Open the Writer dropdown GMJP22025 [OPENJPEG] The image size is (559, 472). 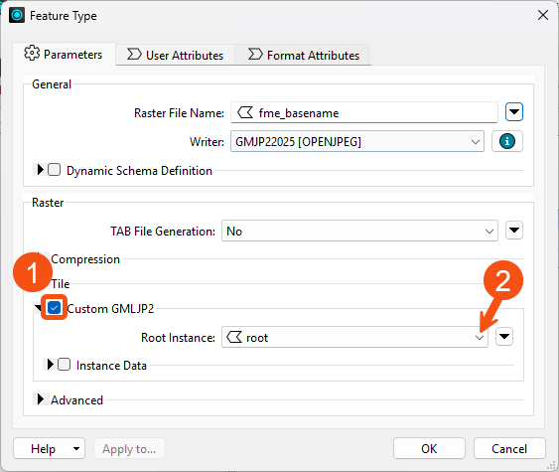coord(357,142)
